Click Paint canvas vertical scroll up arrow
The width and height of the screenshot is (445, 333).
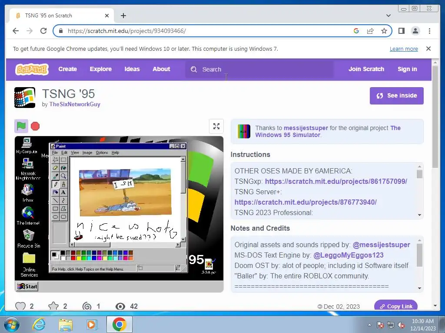pos(183,160)
